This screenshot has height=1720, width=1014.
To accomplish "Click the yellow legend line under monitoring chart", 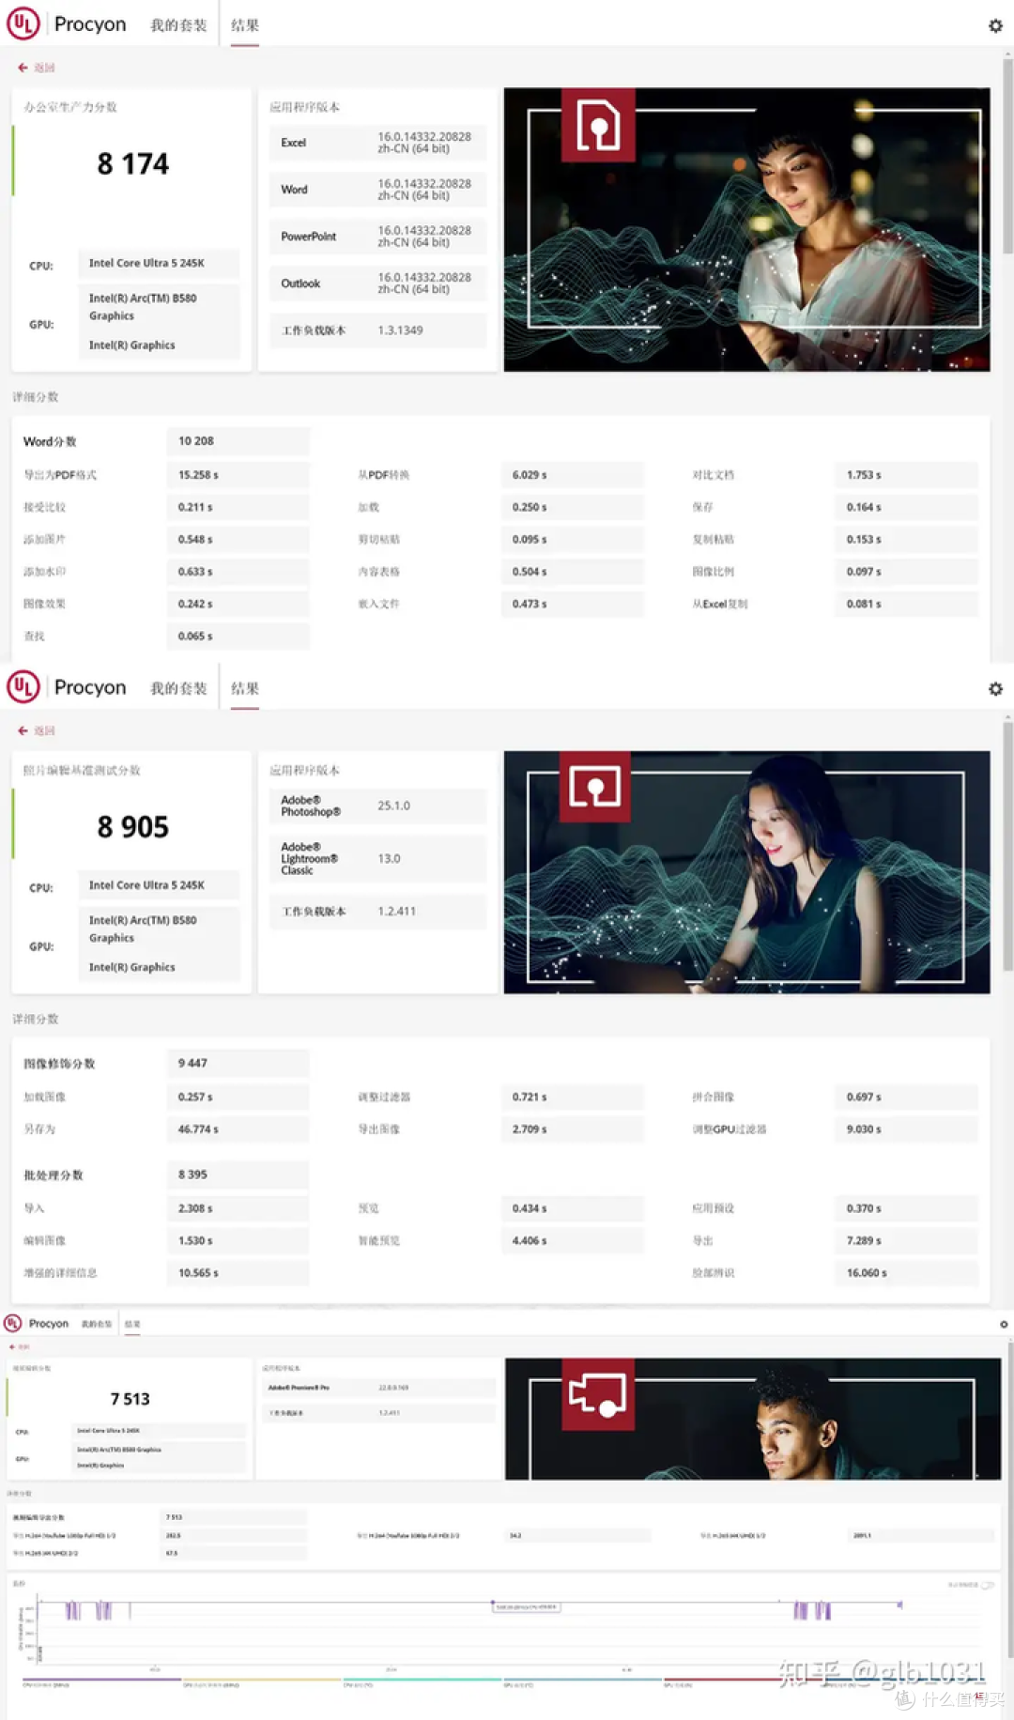I will click(262, 1680).
